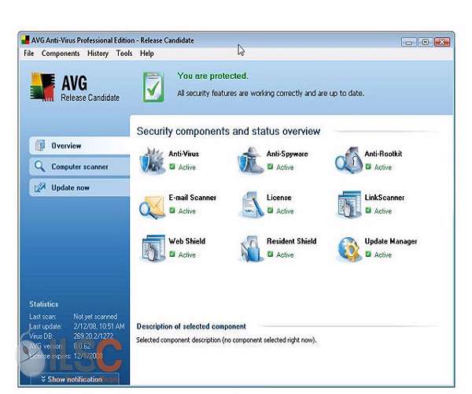This screenshot has width=472, height=394.
Task: Select the Overview sidebar button
Action: click(79, 145)
